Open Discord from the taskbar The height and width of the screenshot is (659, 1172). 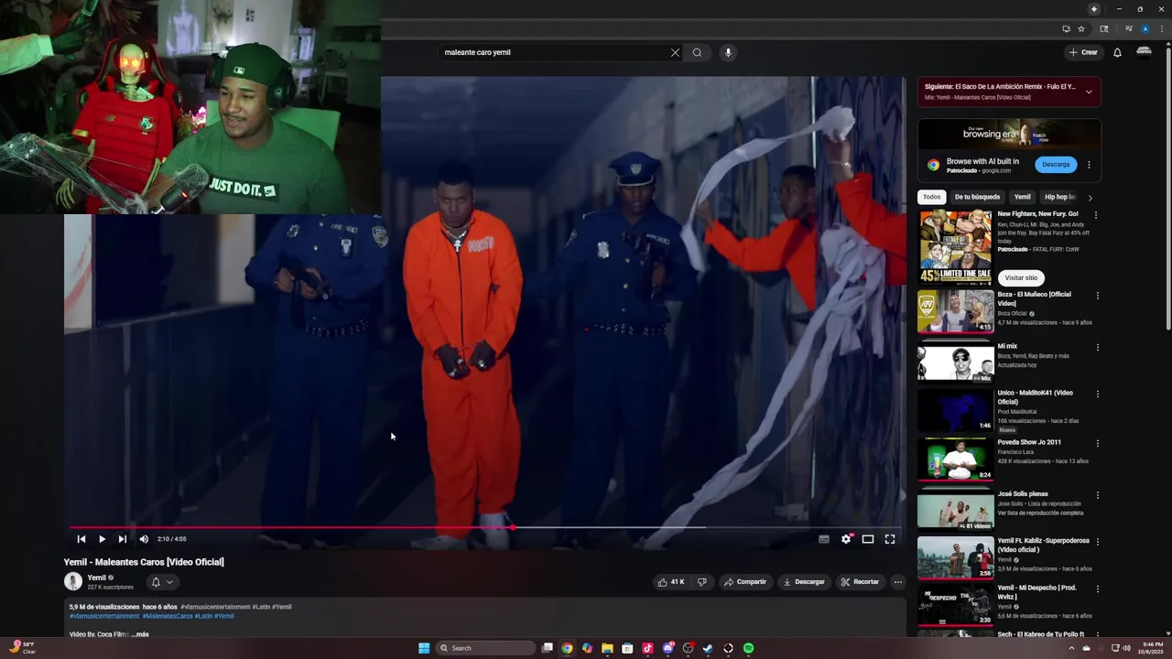pos(668,648)
